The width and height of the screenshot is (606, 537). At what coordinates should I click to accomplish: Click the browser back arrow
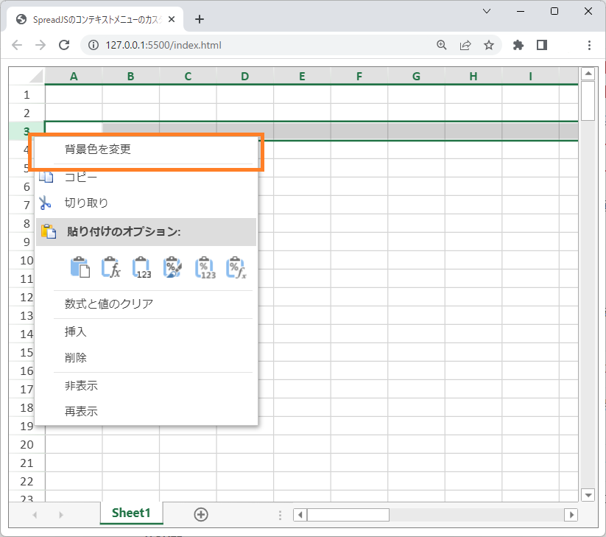[x=17, y=45]
